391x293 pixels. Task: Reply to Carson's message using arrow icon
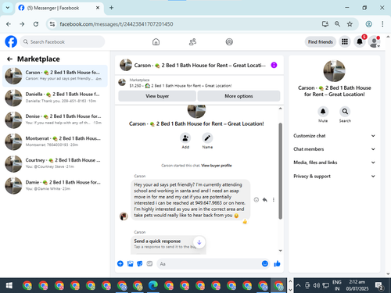click(265, 200)
